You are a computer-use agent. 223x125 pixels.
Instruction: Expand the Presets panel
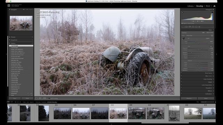click(x=10, y=37)
